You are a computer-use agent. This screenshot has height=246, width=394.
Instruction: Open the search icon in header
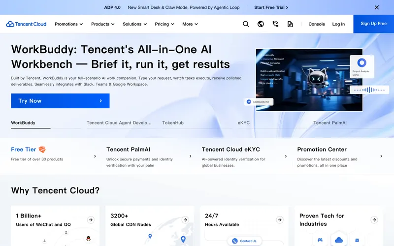click(x=246, y=24)
